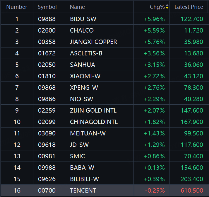Click symbol code 03690

(x=47, y=133)
